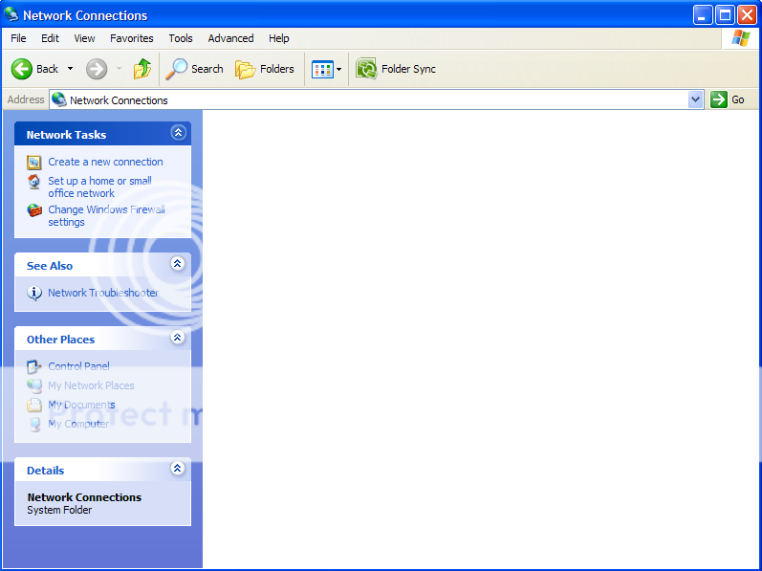Collapse the Network Tasks panel

click(177, 134)
